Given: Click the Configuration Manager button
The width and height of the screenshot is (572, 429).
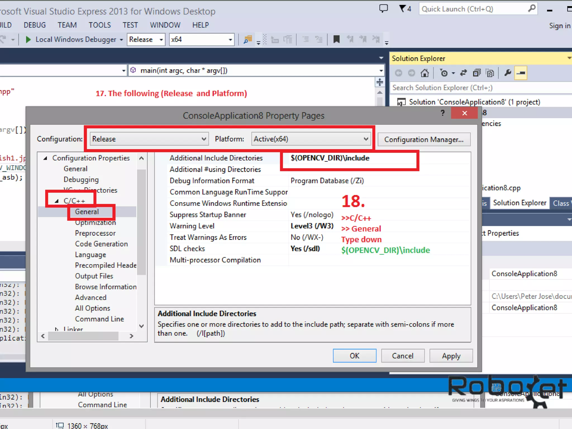Looking at the screenshot, I should [x=424, y=139].
